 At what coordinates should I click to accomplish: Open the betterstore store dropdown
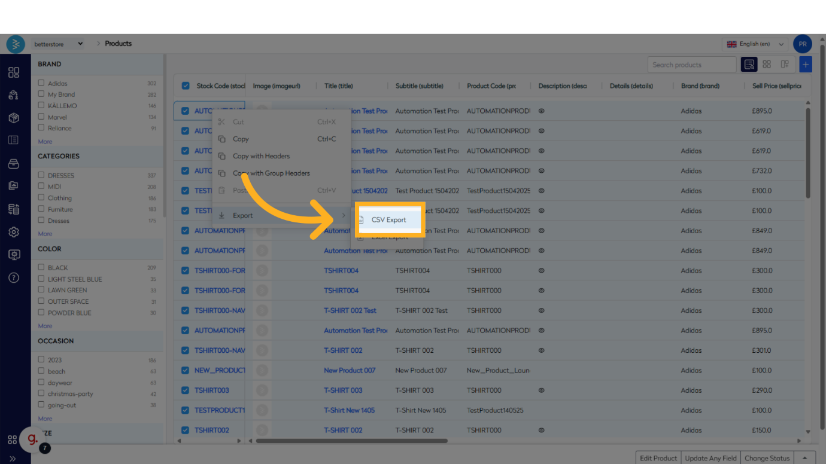[x=58, y=44]
